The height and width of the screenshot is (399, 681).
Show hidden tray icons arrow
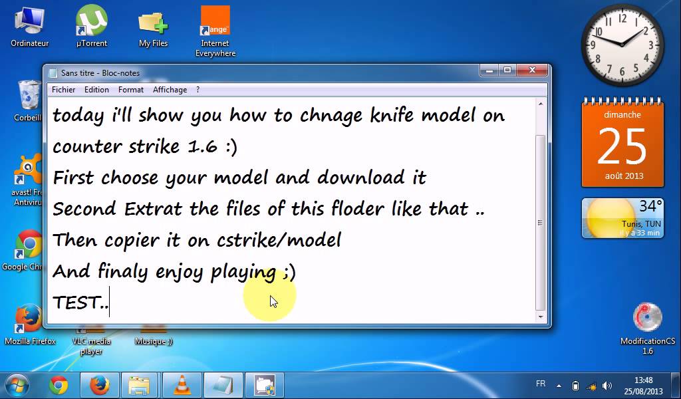[x=559, y=386]
